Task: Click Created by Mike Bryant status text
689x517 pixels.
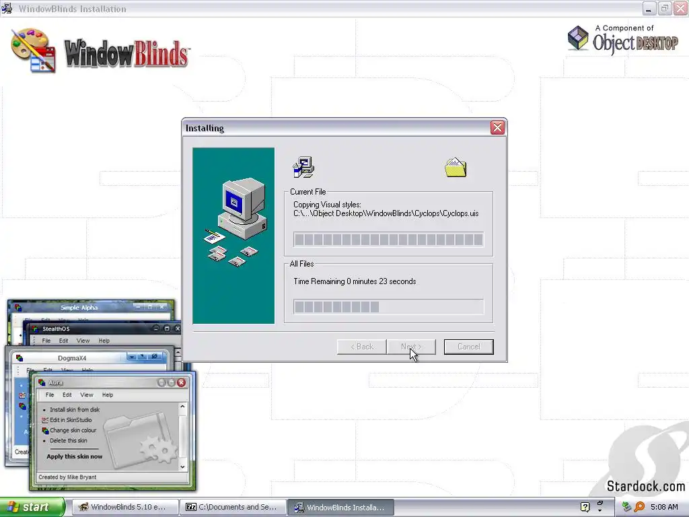Action: (67, 477)
